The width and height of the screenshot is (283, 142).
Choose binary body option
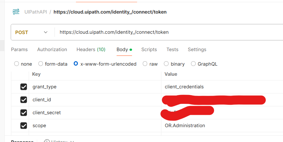166,64
